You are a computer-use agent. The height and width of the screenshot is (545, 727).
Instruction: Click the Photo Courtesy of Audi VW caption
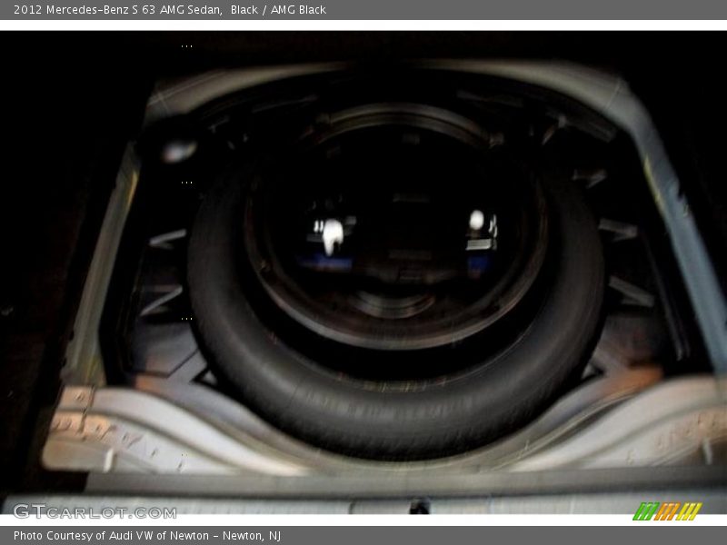click(x=109, y=536)
